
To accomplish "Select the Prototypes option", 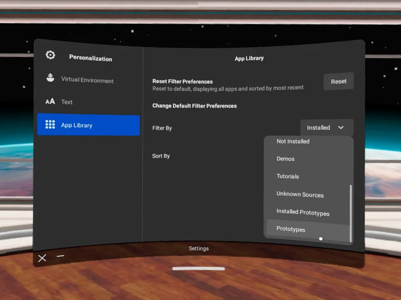I will click(291, 229).
